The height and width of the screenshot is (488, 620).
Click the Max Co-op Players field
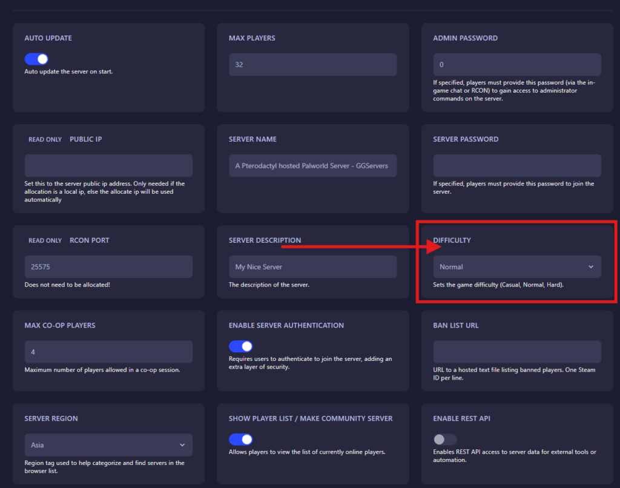pos(108,352)
